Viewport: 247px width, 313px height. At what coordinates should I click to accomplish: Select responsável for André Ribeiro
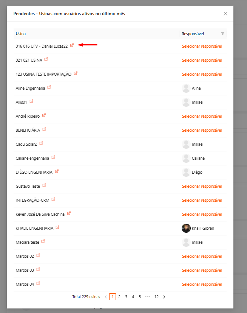(202, 116)
